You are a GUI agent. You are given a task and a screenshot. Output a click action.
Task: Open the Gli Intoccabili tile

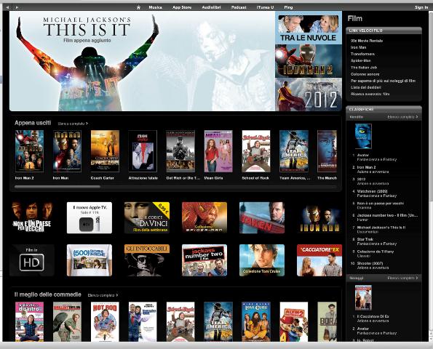pos(147,260)
